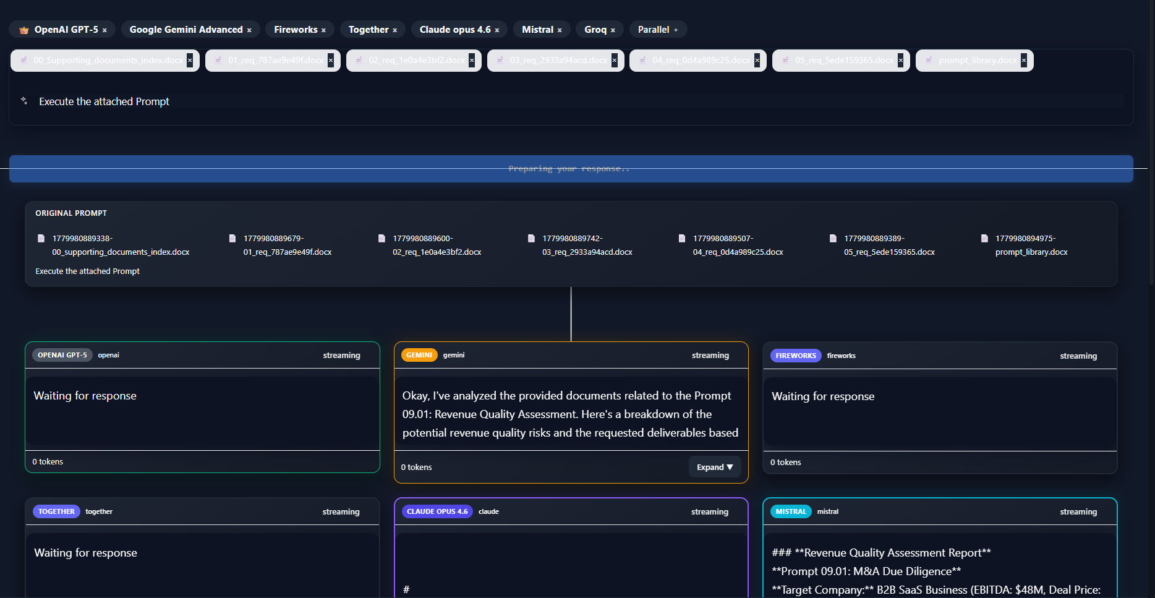Click document icon on 03_req_2933a94acd.docx chip

point(500,60)
